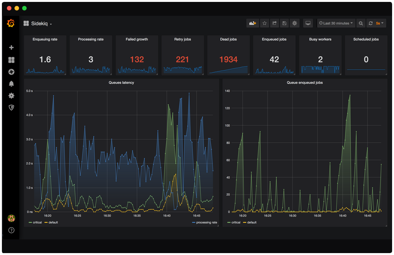
Task: Click the macOS yellow minimize window button
Action: (17, 8)
